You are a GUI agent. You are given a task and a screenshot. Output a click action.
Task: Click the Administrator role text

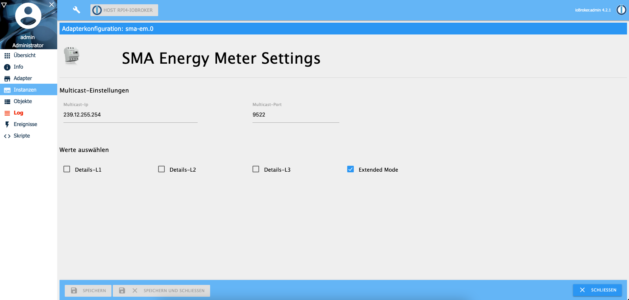28,45
